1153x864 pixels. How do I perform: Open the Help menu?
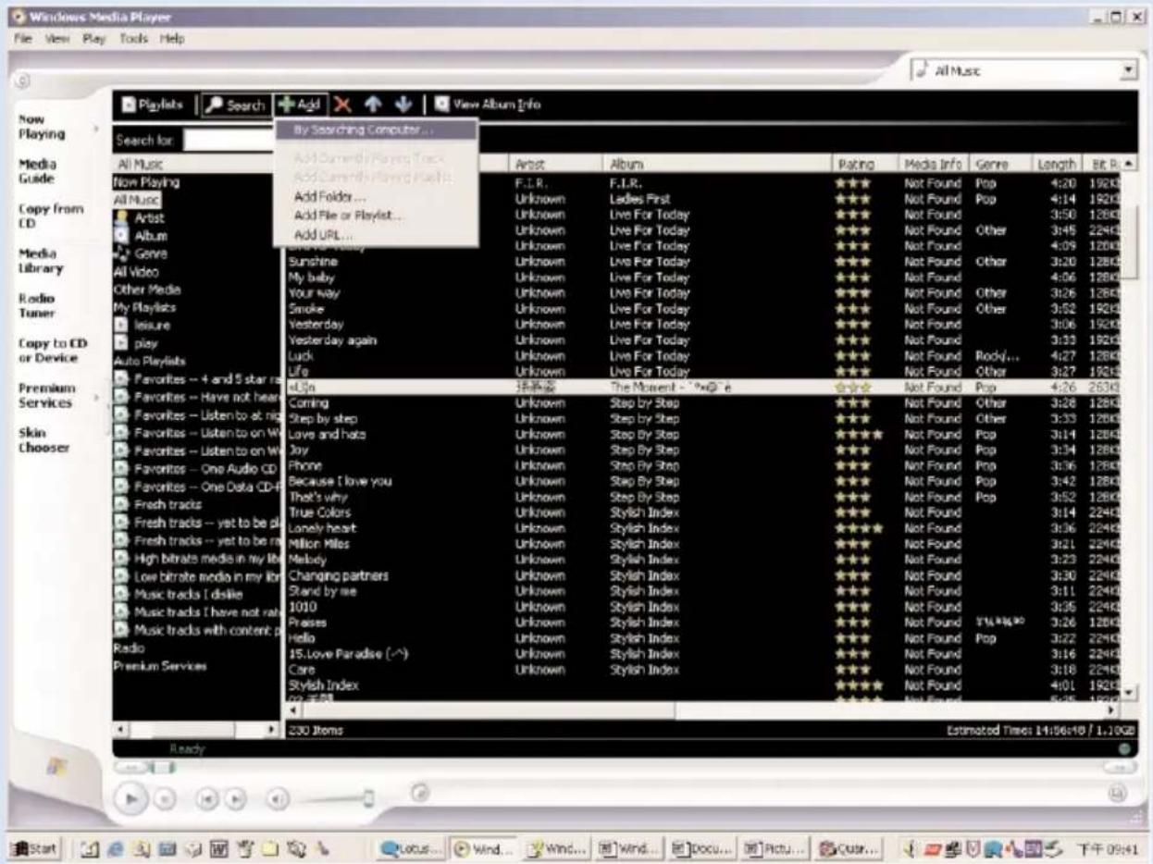coord(172,39)
